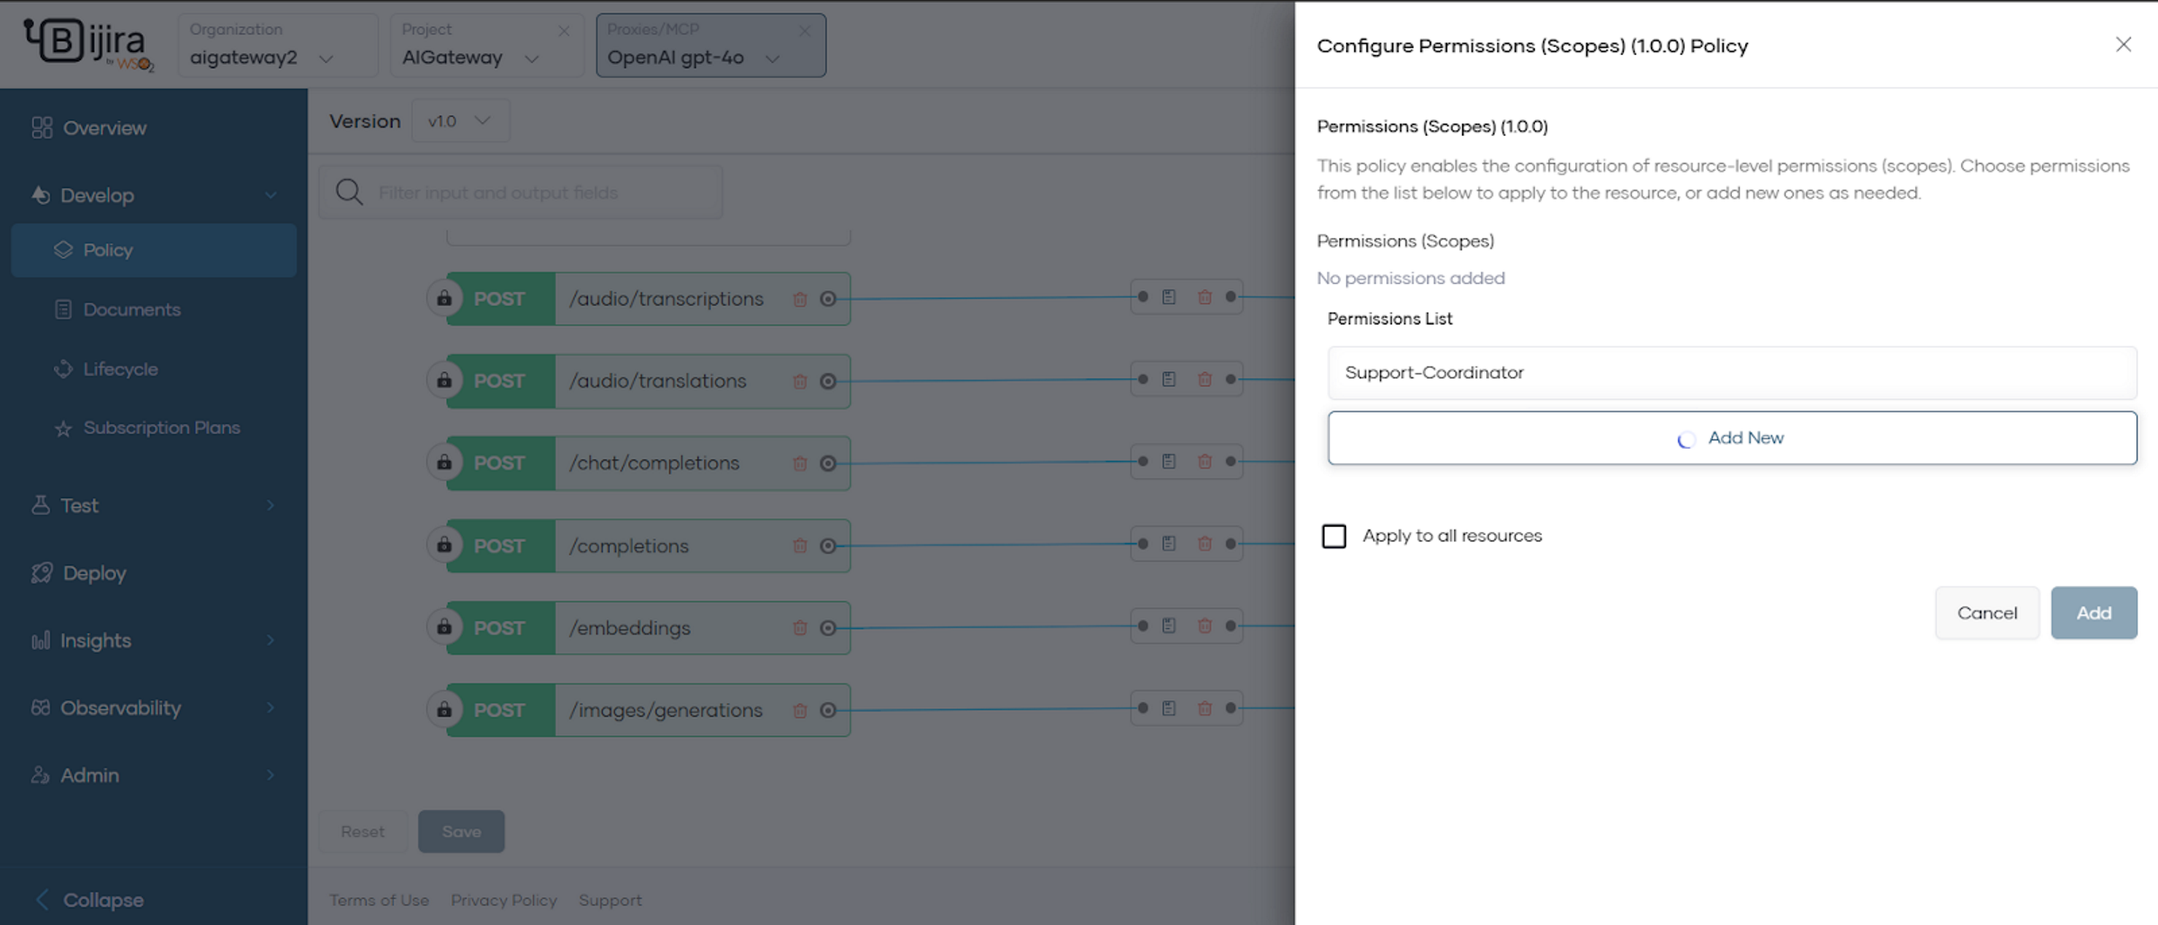
Task: Open the policy document icon on /completions flow
Action: tap(1169, 543)
